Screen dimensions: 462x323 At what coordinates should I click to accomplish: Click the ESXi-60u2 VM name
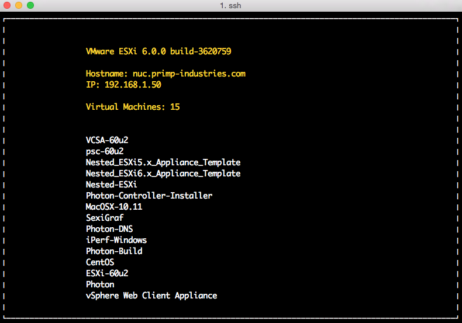107,273
